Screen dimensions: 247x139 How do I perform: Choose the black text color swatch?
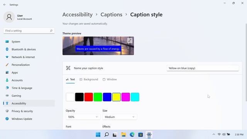[x=80, y=97]
